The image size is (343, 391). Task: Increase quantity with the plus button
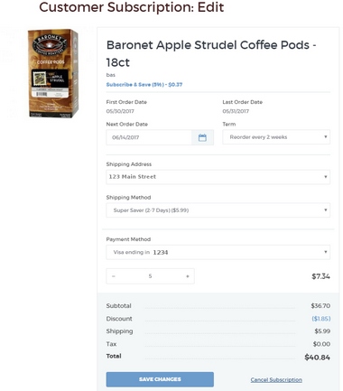(x=188, y=276)
